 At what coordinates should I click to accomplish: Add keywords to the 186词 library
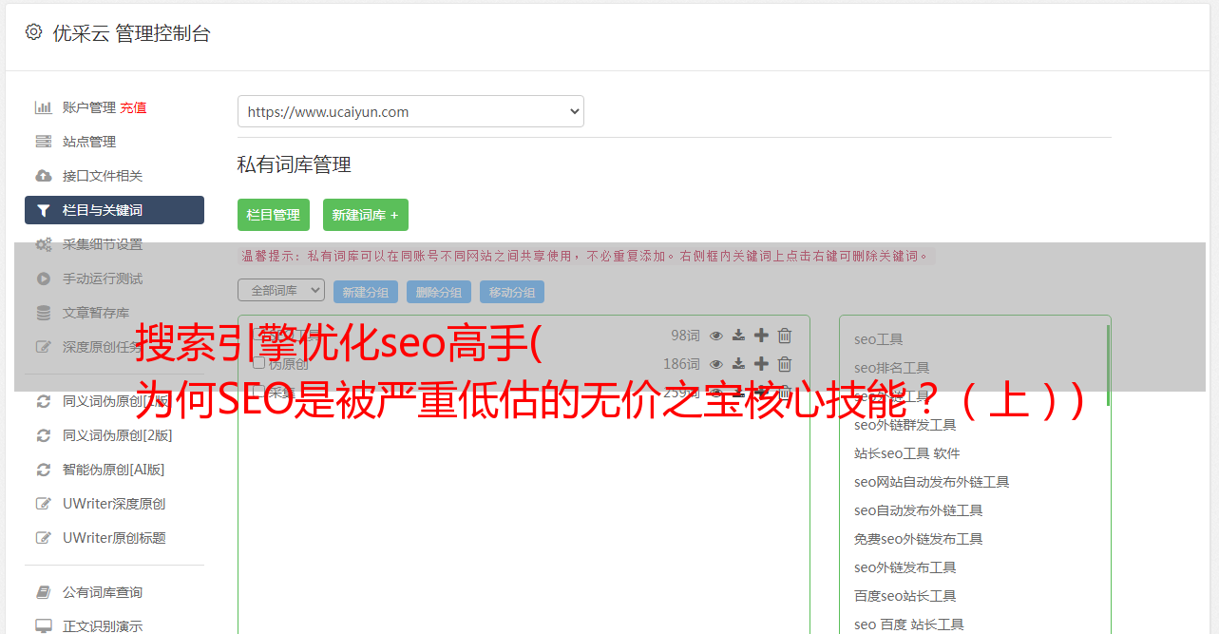(761, 364)
